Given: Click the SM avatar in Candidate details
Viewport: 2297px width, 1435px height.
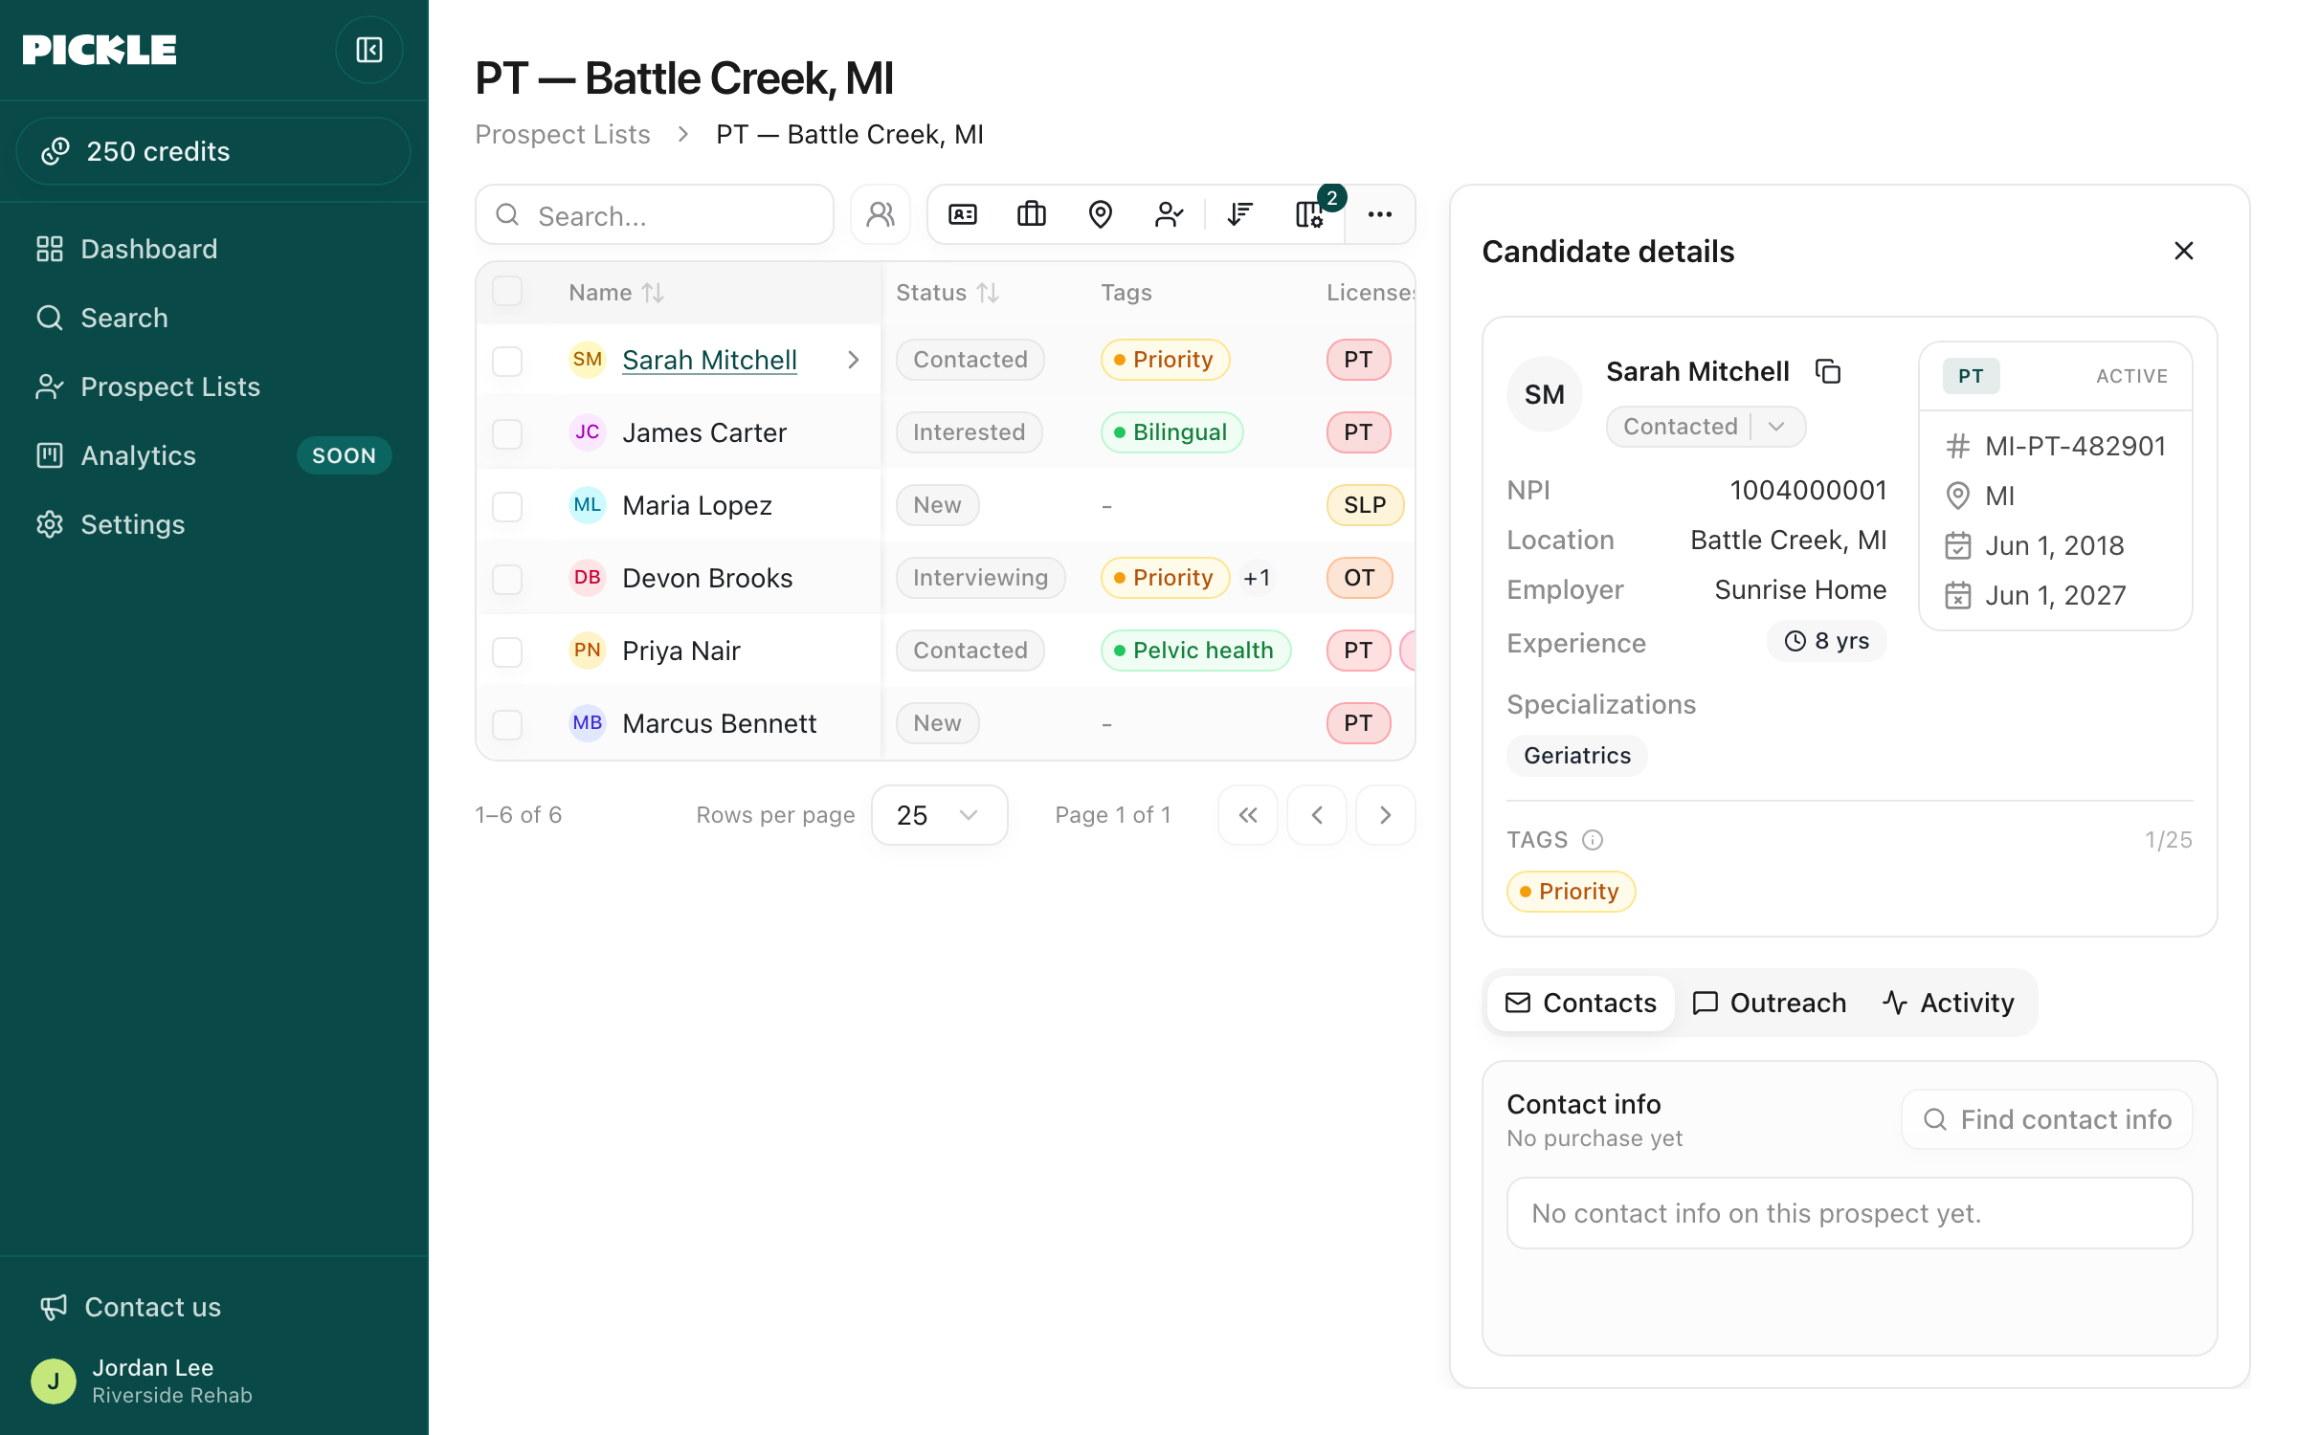Looking at the screenshot, I should (1544, 394).
